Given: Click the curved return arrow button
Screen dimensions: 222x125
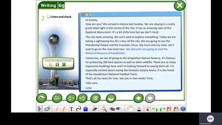Looking at the screenshot, I should 57,98.
